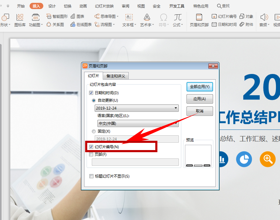Expand the quick access toolbar dropdown arrow
Viewport: 280px width, 220px height.
click(8, 6)
